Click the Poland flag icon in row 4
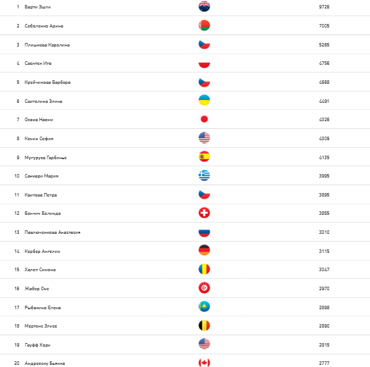This screenshot has width=370, height=367. [204, 63]
